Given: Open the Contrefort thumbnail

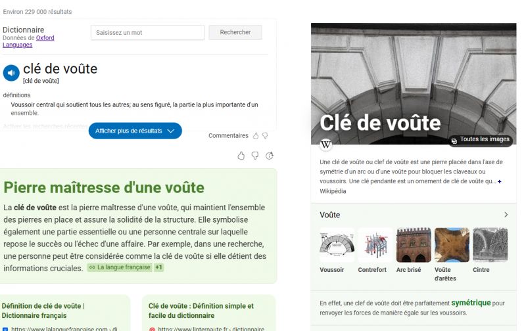Looking at the screenshot, I should (375, 245).
